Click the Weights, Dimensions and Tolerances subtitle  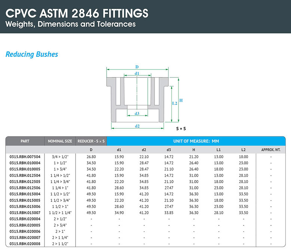70,25
